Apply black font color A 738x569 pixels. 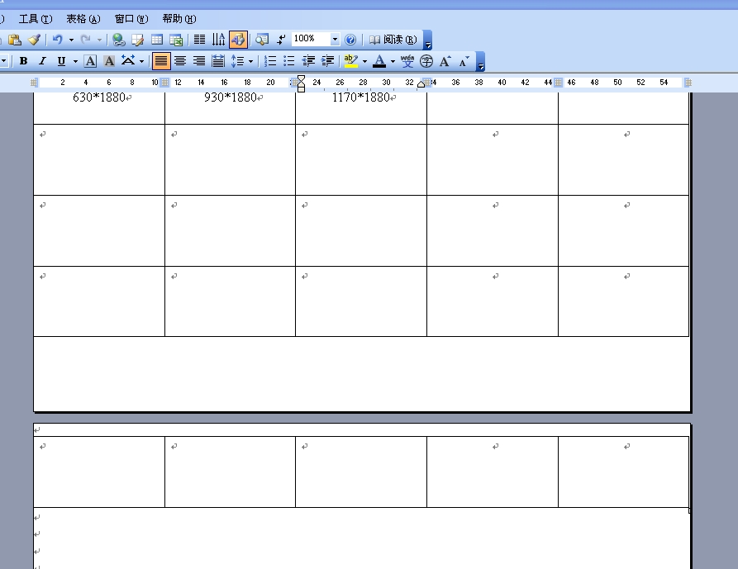click(379, 61)
